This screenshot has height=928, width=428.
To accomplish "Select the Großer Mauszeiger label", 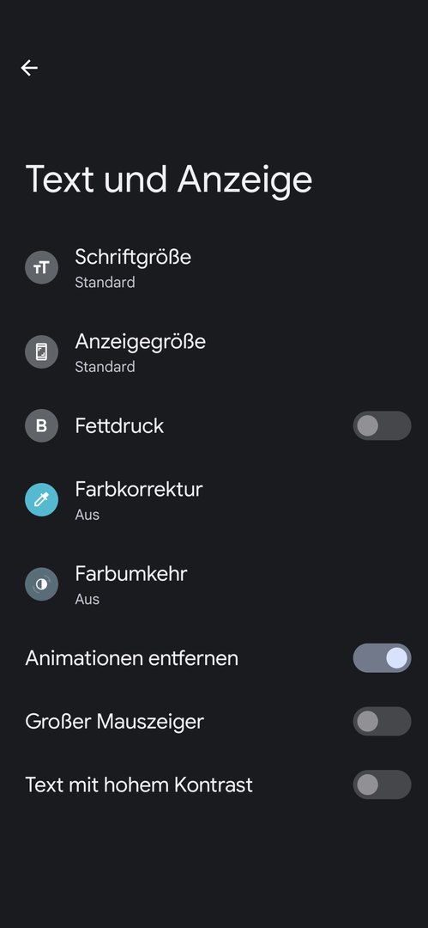I will pos(114,722).
